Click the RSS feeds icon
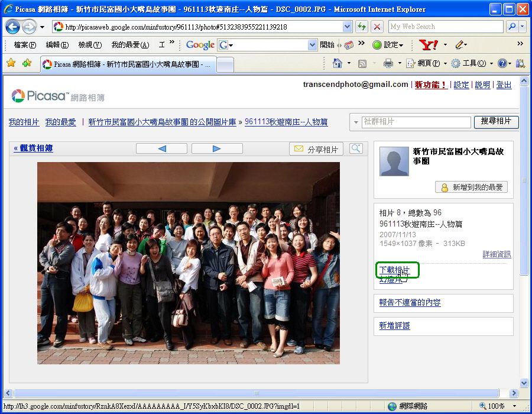532x414 pixels. tap(362, 63)
